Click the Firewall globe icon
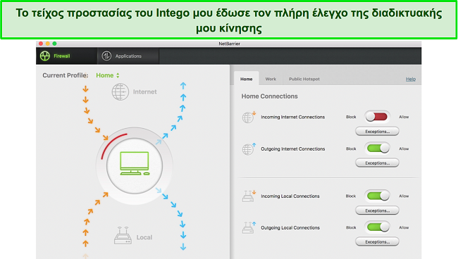Viewport: 458px width, 259px height. point(45,56)
